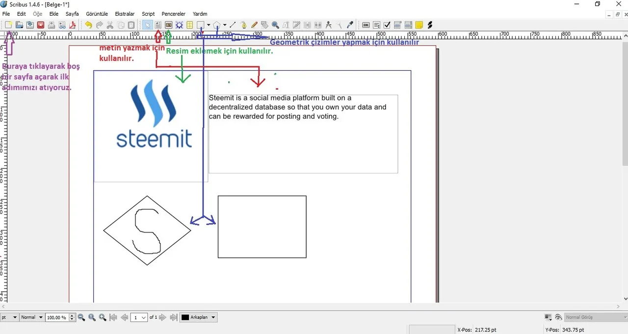Select the Measurements compass tool
The width and height of the screenshot is (628, 334).
pos(329,25)
